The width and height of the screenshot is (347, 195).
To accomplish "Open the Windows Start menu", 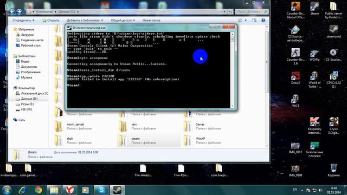I will point(7,190).
